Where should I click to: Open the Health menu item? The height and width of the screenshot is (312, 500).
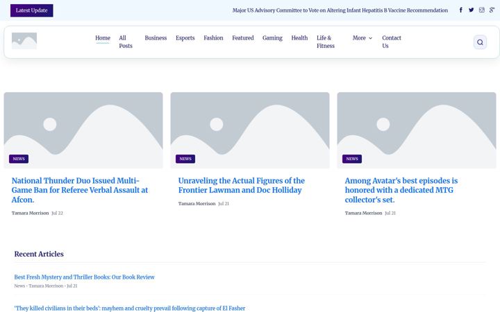tap(299, 38)
